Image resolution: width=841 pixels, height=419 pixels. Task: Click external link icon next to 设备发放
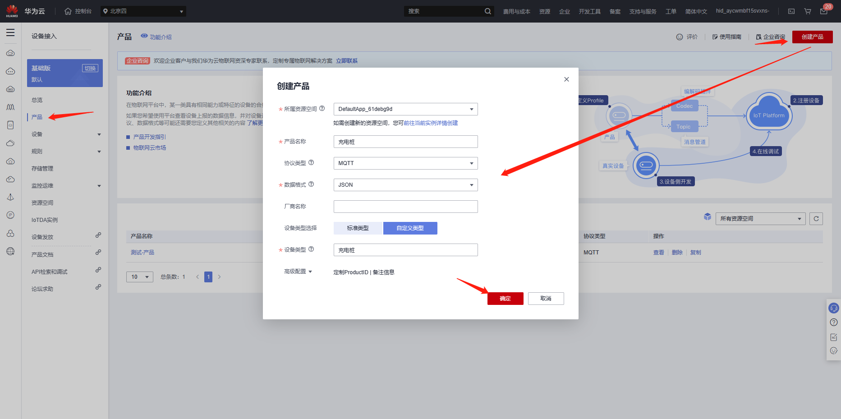click(x=98, y=235)
